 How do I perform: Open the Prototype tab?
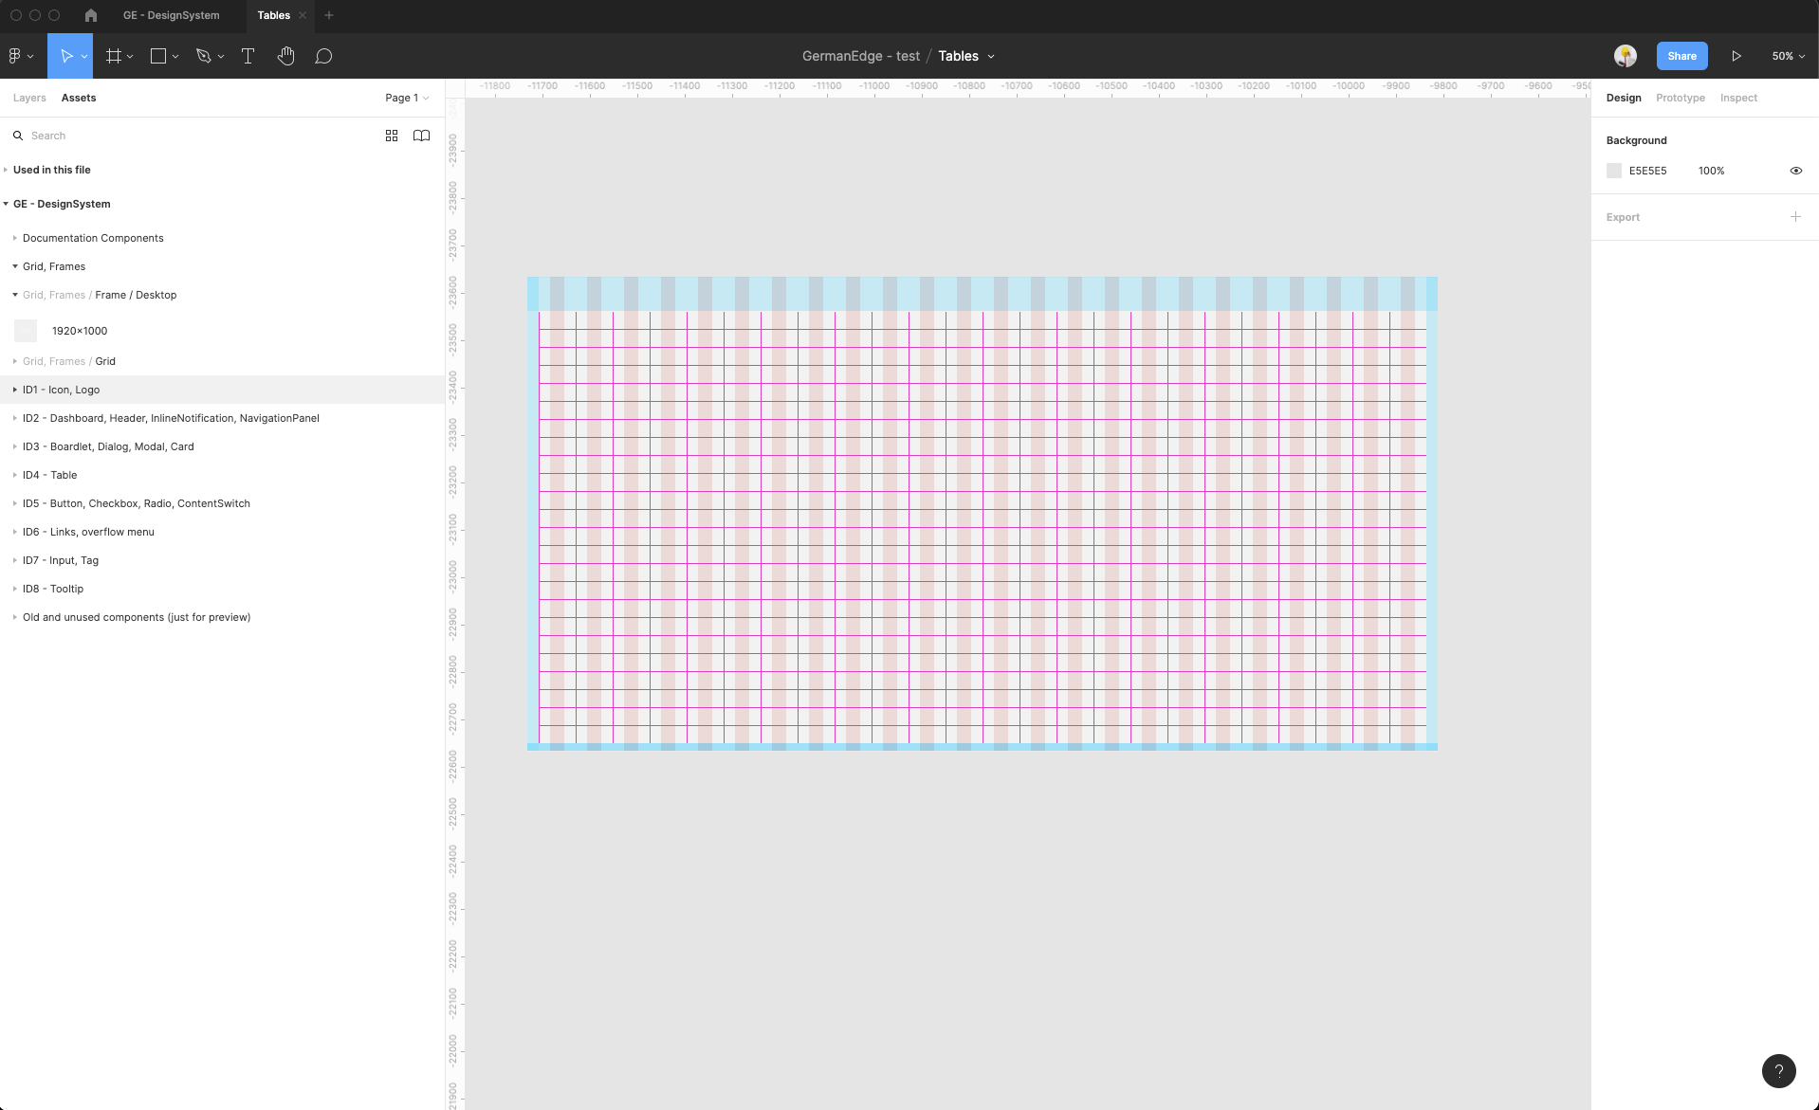1680,98
